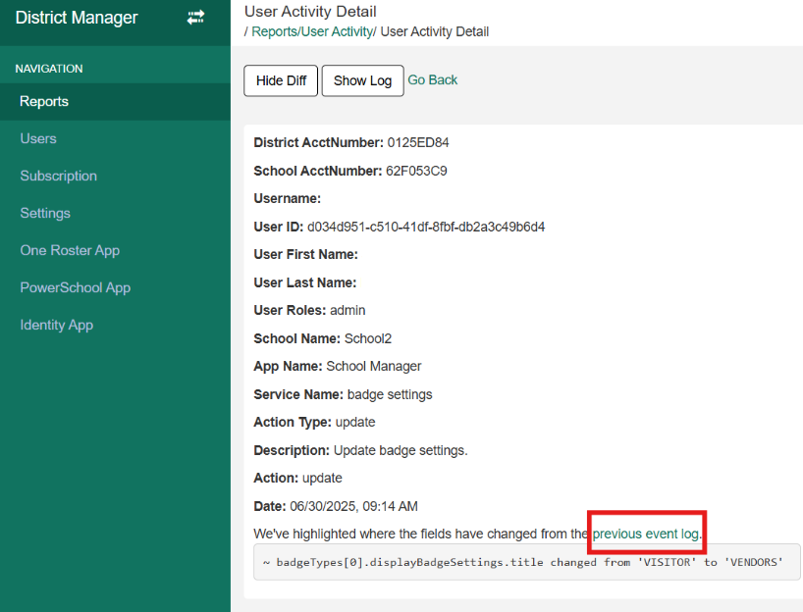Click the Description Update badge settings line

[360, 450]
